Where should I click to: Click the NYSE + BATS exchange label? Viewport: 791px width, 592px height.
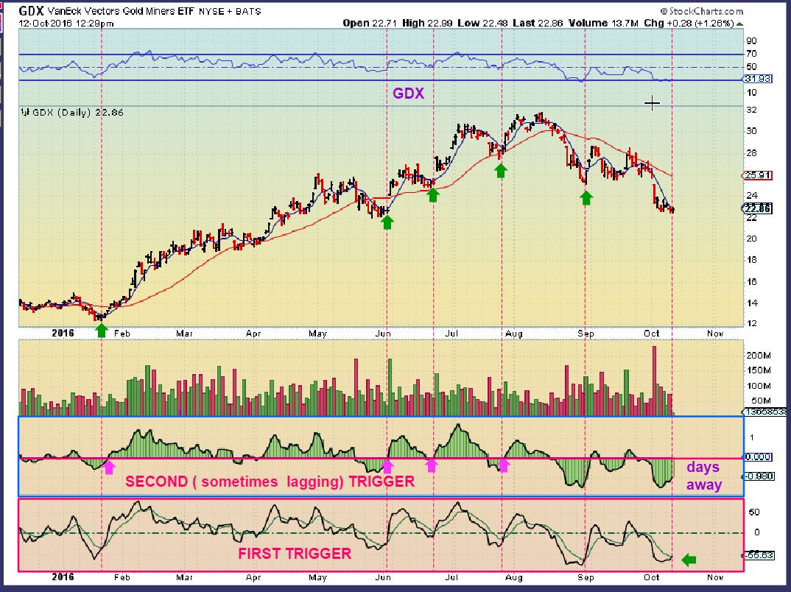point(230,12)
